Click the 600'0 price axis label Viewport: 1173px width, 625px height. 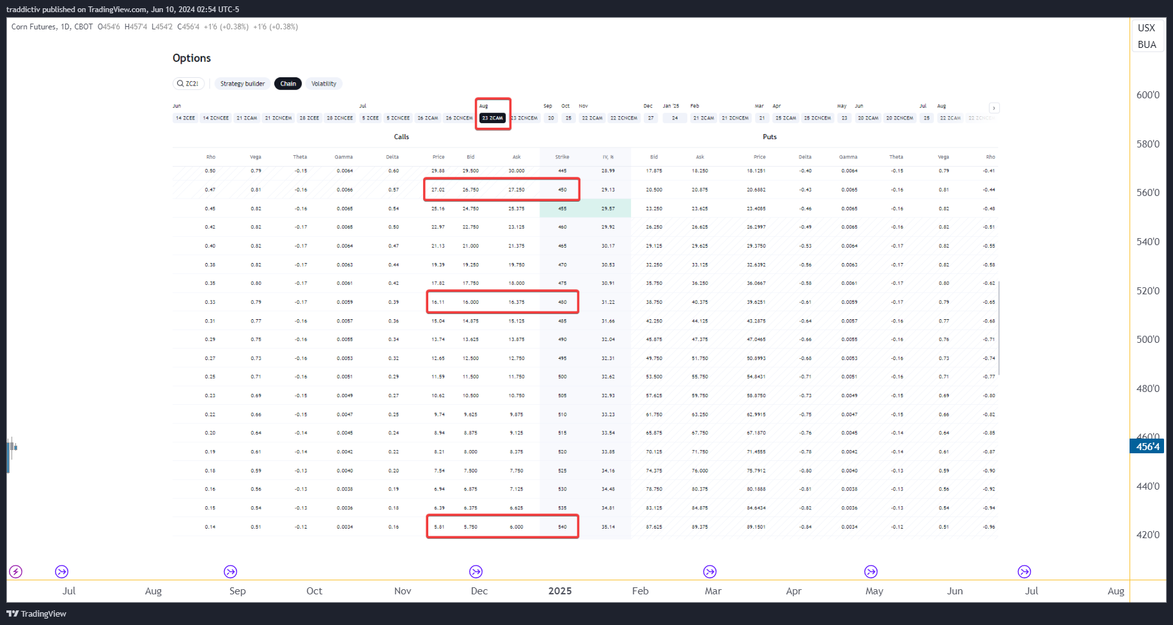pyautogui.click(x=1147, y=95)
